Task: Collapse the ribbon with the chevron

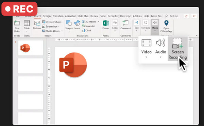Action: point(197,36)
